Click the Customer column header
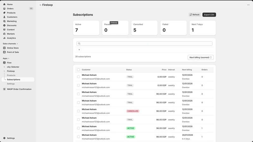Viewport: 253px width, 142px height. click(x=86, y=70)
